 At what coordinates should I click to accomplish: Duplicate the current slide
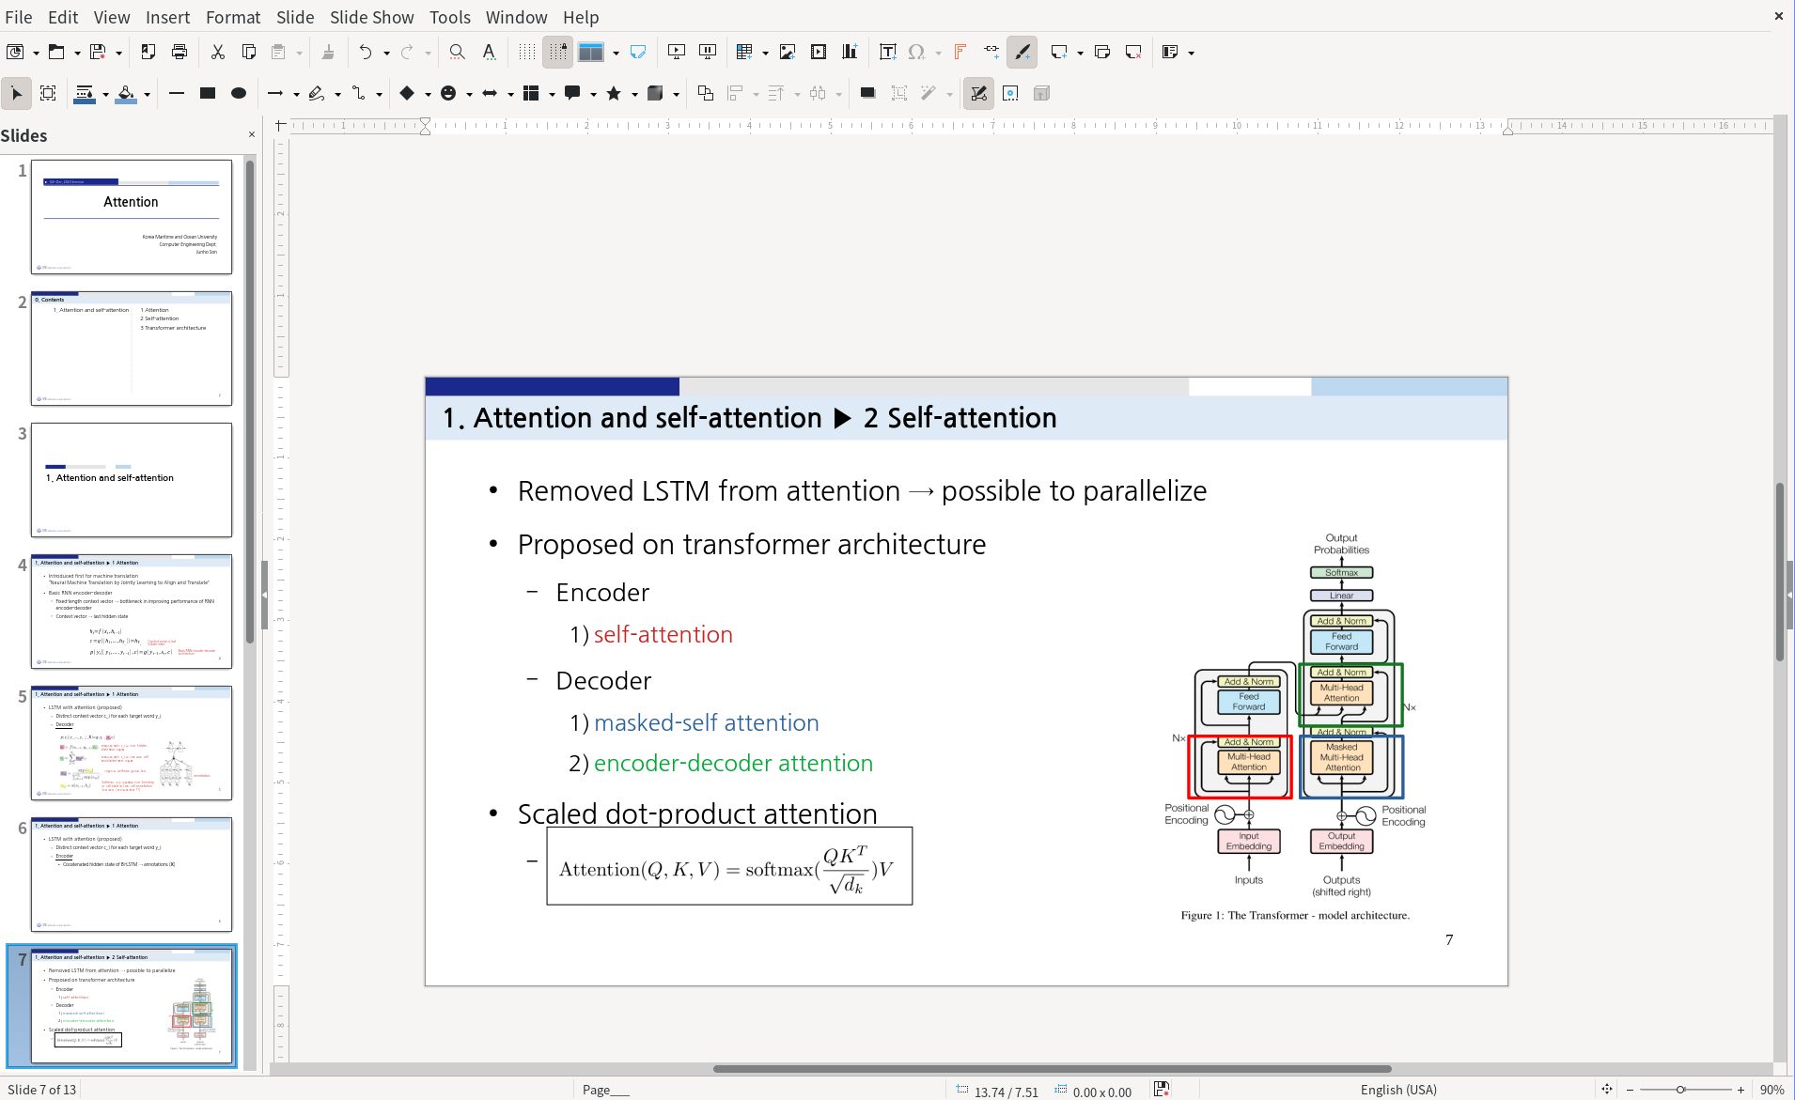[x=1101, y=52]
